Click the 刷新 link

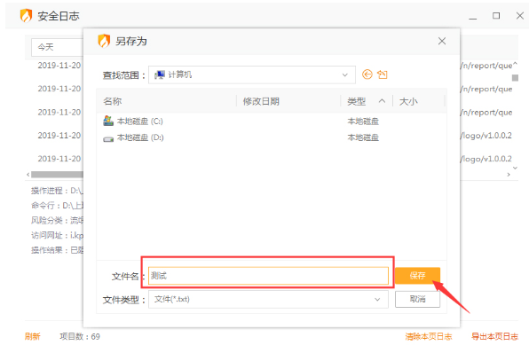click(x=32, y=336)
